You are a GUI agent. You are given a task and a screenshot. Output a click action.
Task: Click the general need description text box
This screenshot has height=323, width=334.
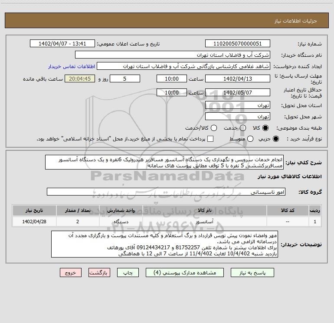pyautogui.click(x=164, y=163)
